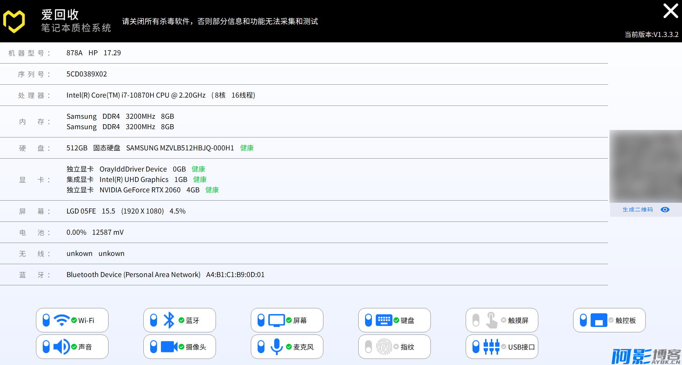This screenshot has width=682, height=365.
Task: Toggle the Wi-Fi test switch
Action: tap(46, 320)
